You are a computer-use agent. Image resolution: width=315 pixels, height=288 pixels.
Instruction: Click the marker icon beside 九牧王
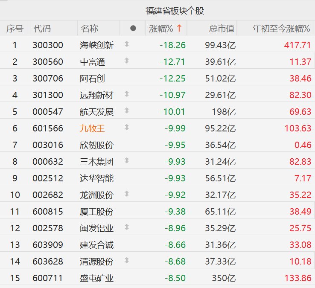(x=126, y=127)
